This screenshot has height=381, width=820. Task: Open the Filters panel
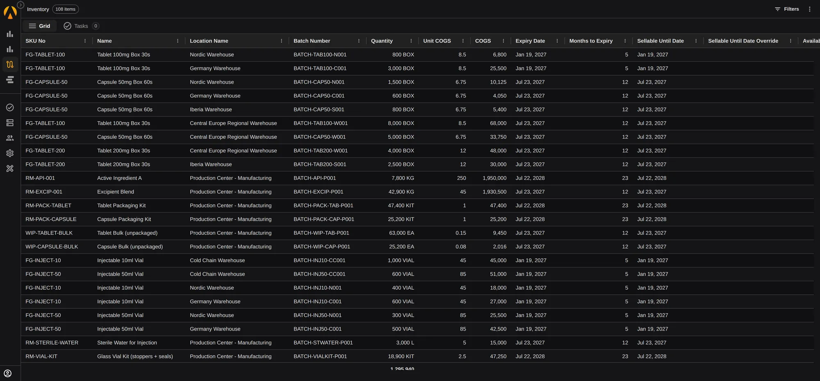(x=787, y=9)
